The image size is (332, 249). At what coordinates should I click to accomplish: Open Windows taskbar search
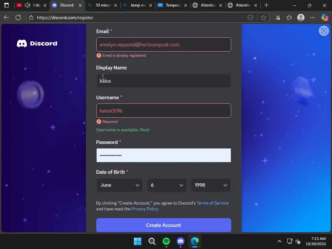pyautogui.click(x=152, y=241)
